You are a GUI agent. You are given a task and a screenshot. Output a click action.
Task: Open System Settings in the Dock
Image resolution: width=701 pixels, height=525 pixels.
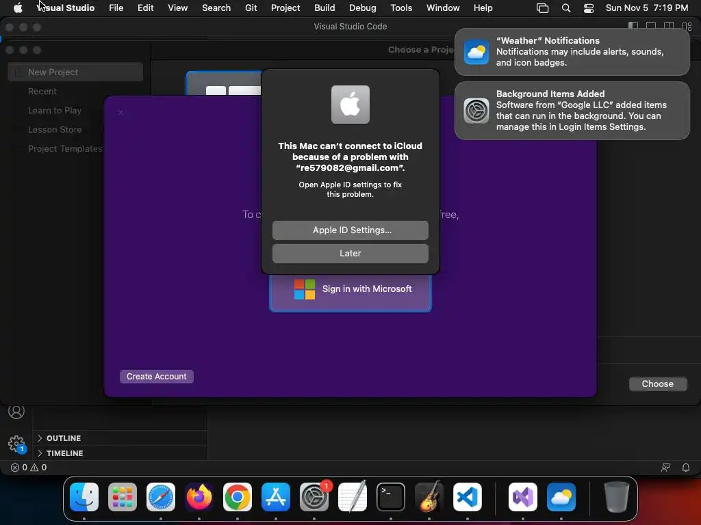[x=314, y=497]
